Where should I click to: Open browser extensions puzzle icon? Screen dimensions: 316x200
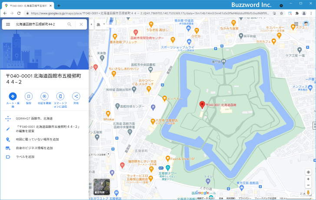(297, 13)
